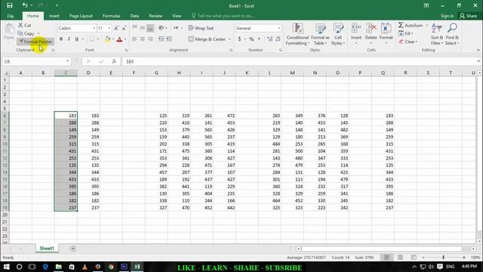Viewport: 483px width, 272px height.
Task: Apply the red Font Color
Action: click(119, 39)
